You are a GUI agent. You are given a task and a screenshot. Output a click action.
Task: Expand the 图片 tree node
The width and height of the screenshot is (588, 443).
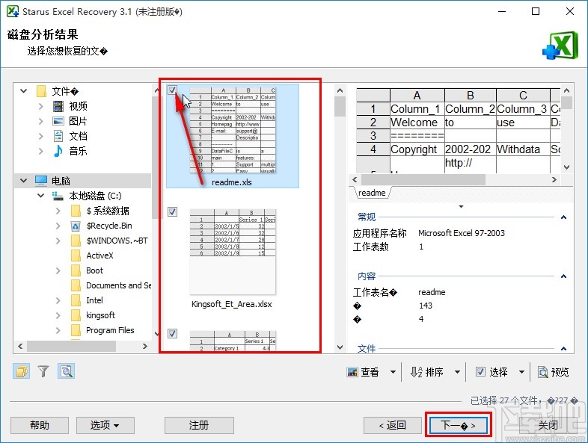(x=41, y=121)
